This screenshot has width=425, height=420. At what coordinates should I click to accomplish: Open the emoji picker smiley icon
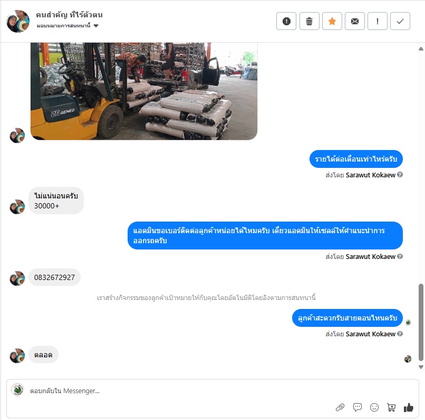pos(374,407)
